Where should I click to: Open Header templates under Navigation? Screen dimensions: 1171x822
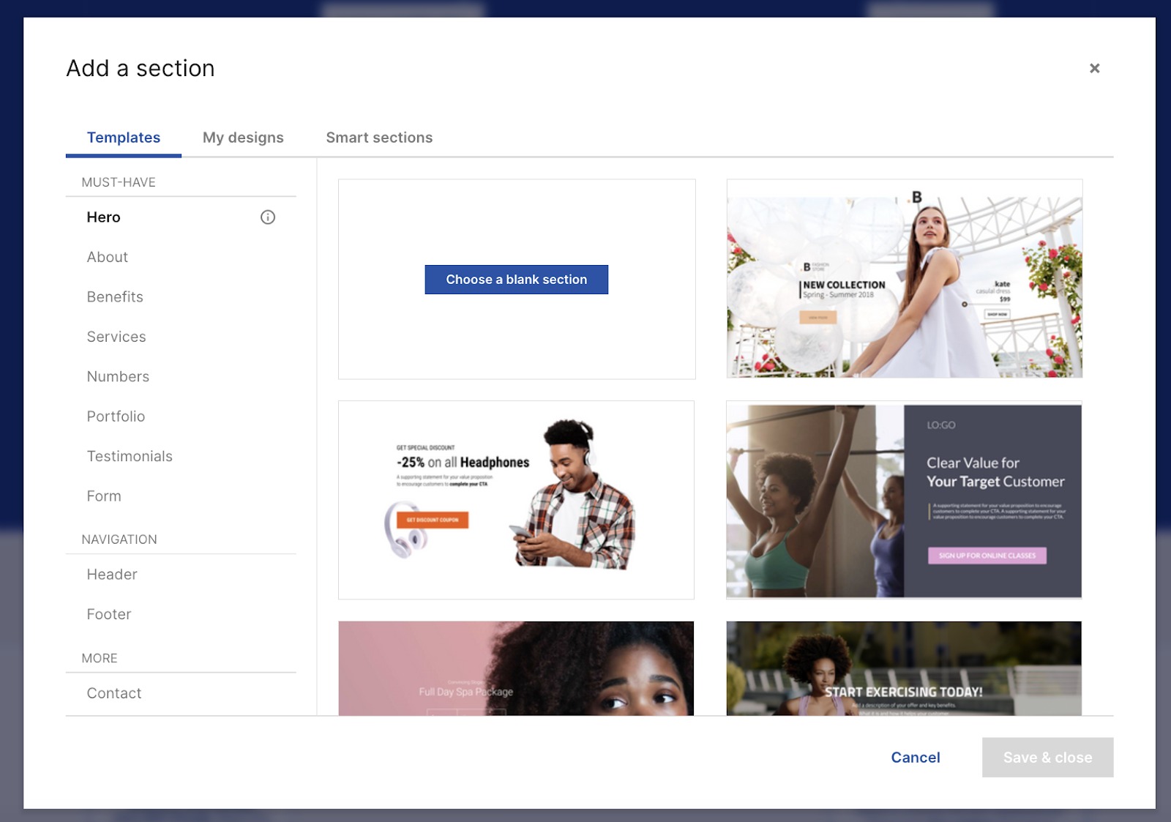click(111, 574)
